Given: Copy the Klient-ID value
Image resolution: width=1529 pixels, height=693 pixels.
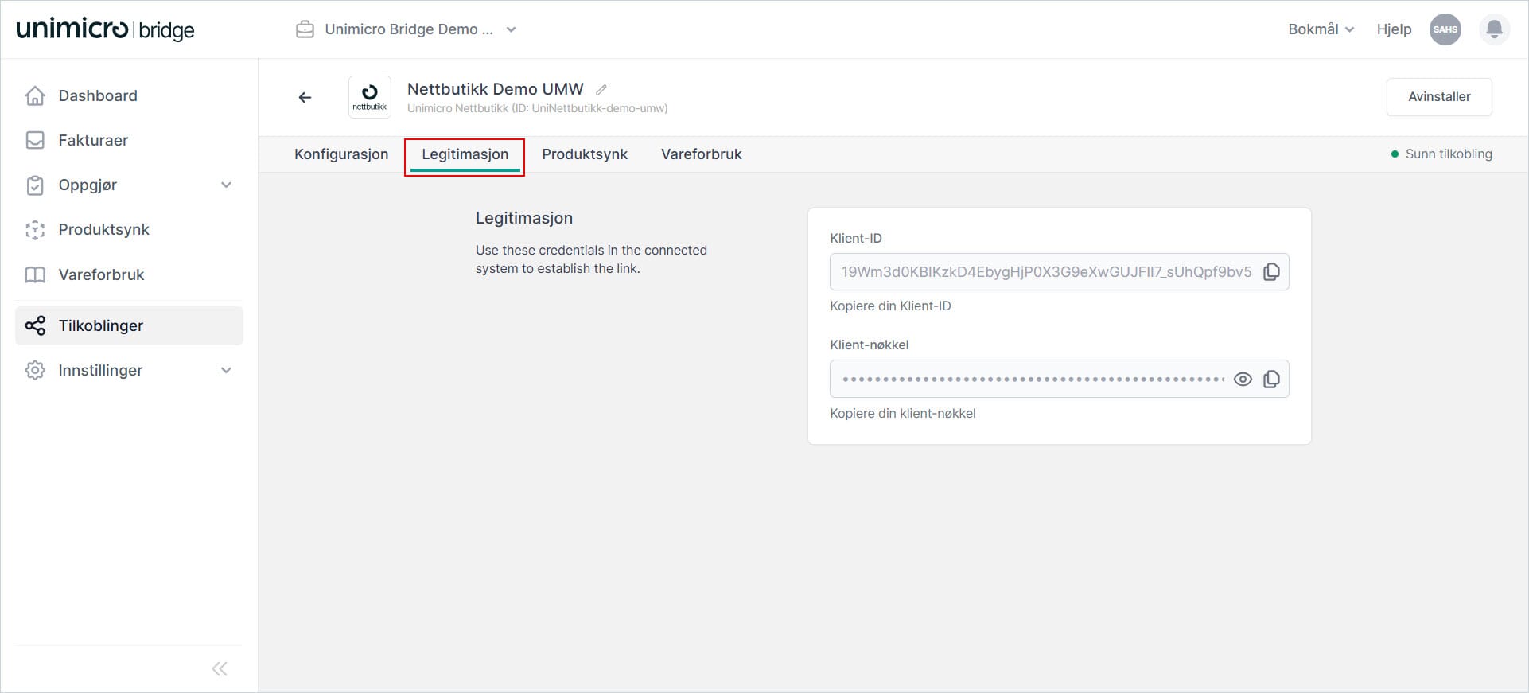Looking at the screenshot, I should tap(1271, 272).
